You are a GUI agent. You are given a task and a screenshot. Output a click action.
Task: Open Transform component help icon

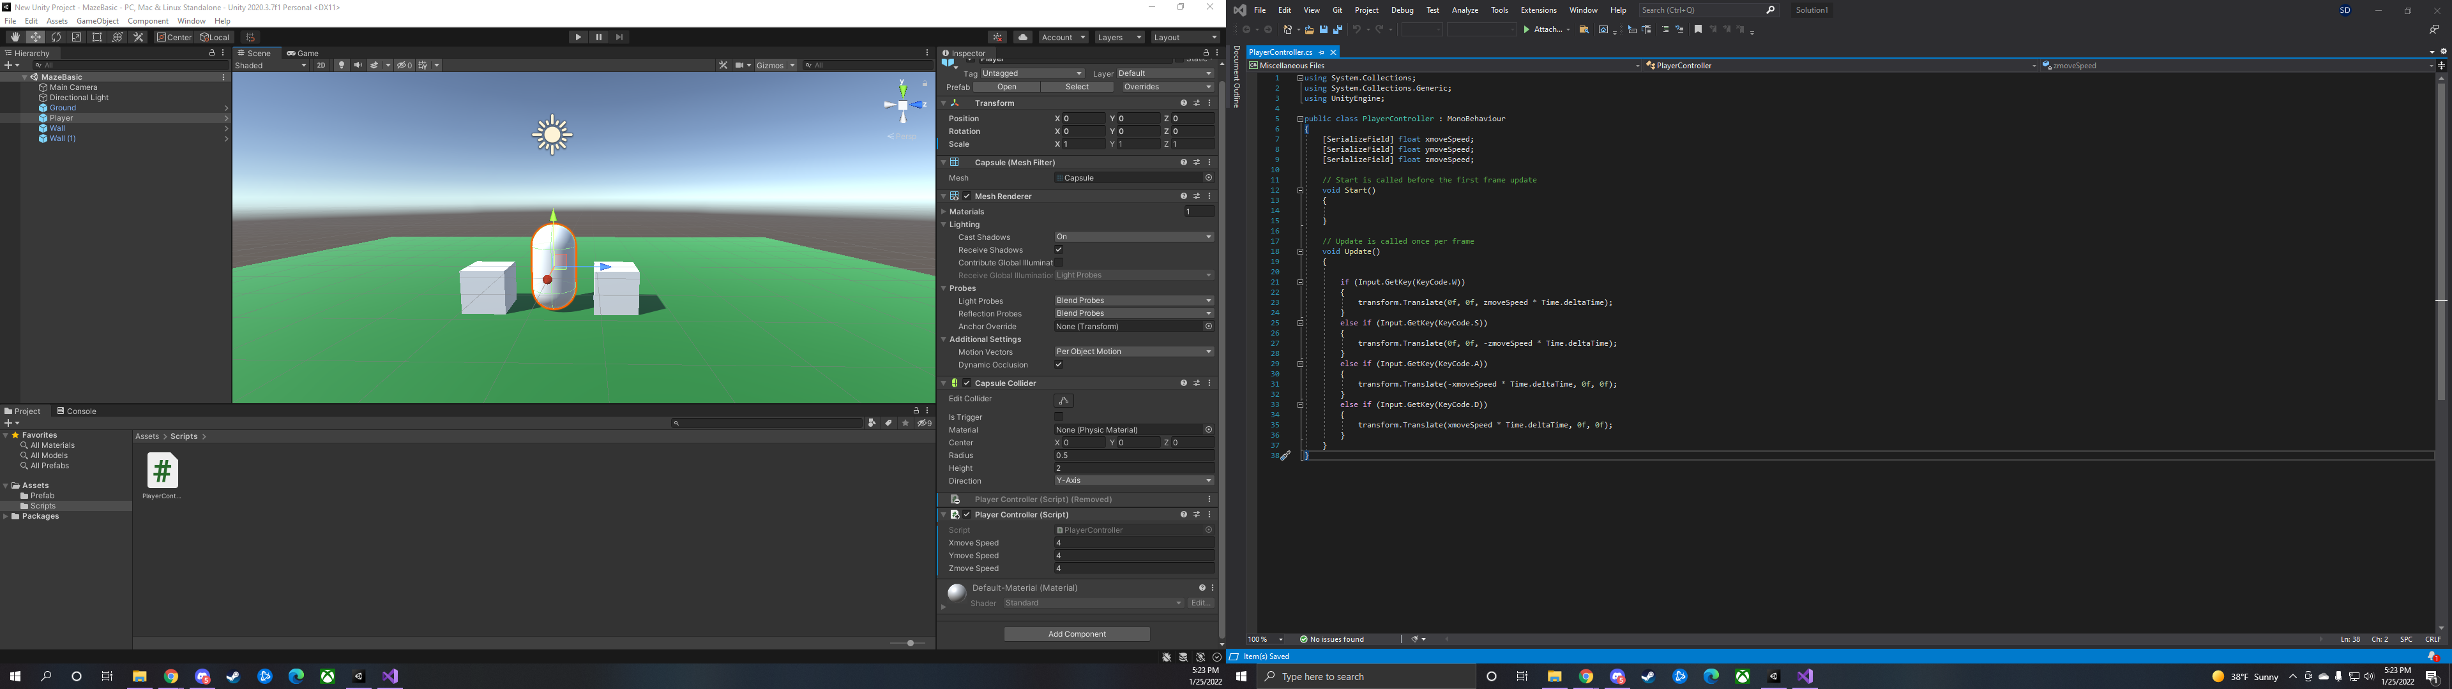(1183, 103)
